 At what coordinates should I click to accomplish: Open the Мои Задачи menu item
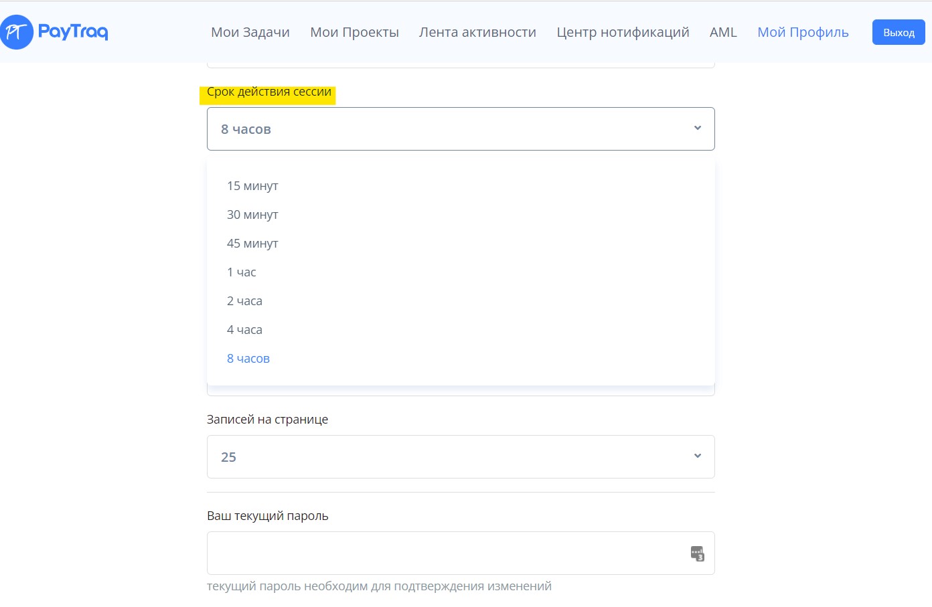(x=250, y=32)
